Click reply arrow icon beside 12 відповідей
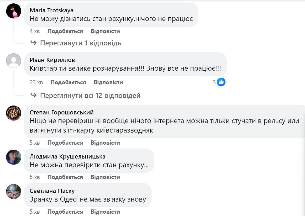Viewport: 305px width, 216px height. [x=33, y=95]
